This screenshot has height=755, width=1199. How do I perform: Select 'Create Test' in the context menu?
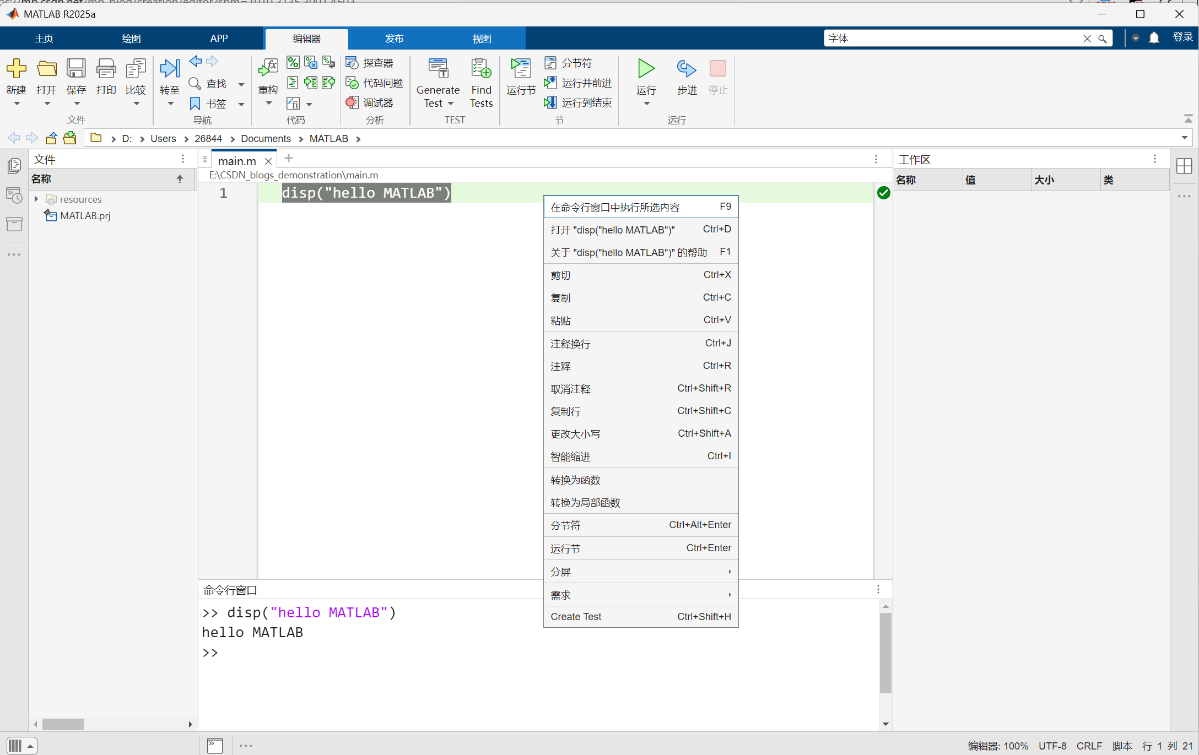coord(576,617)
